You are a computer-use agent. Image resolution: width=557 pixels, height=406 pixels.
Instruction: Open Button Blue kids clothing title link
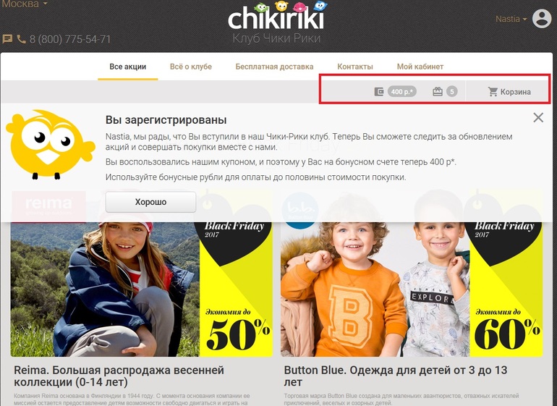(x=396, y=376)
